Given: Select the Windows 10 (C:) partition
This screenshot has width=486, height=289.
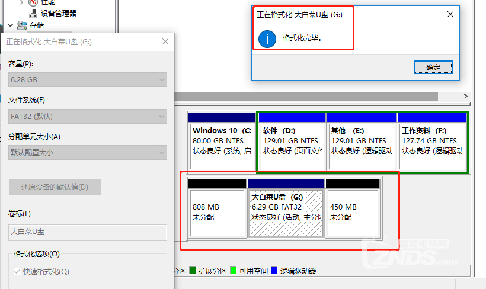Looking at the screenshot, I should 222,142.
